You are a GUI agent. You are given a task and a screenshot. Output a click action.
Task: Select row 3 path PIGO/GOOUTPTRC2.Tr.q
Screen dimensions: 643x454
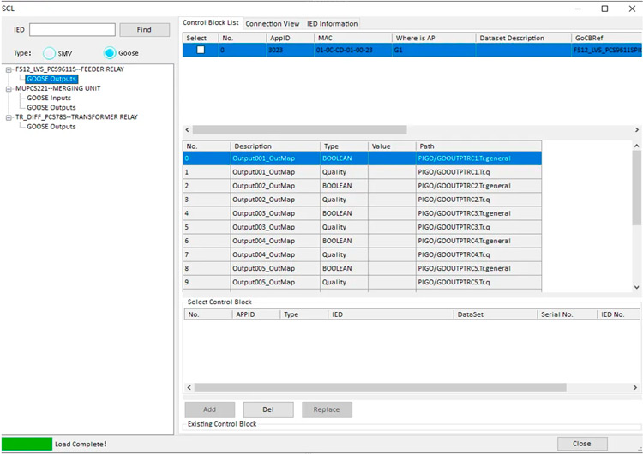pos(479,200)
